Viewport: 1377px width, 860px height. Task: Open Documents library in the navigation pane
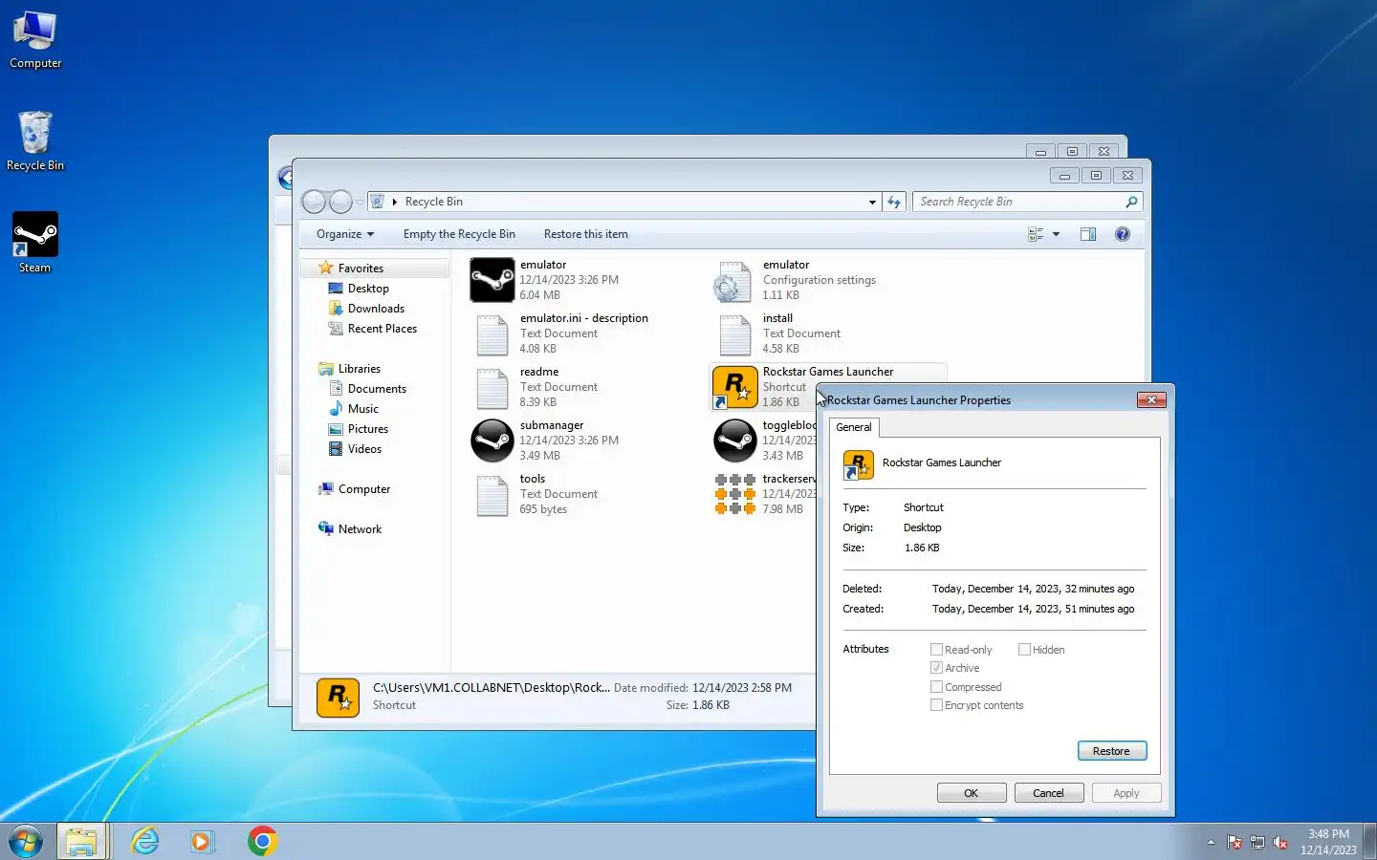coord(377,389)
